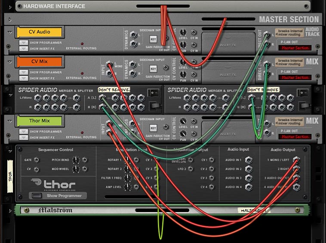Image resolution: width=326 pixels, height=243 pixels.
Task: Select the CV Mix name label
Action: tap(40, 62)
